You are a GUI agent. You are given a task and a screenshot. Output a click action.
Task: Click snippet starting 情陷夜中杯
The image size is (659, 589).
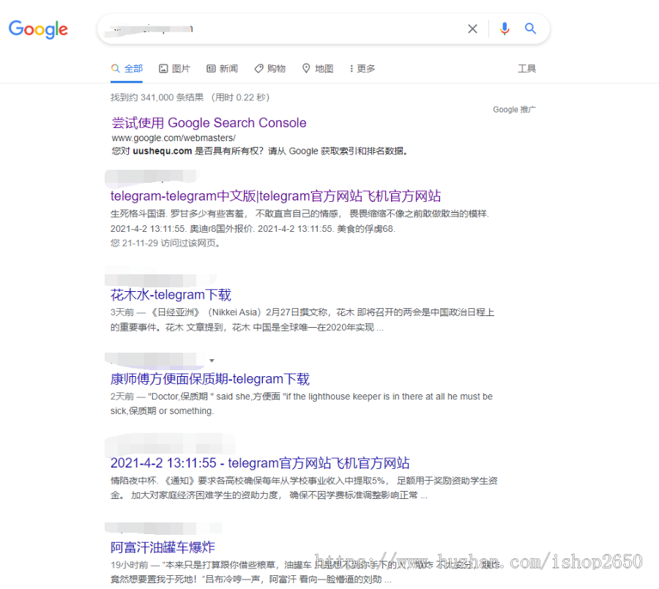point(304,488)
